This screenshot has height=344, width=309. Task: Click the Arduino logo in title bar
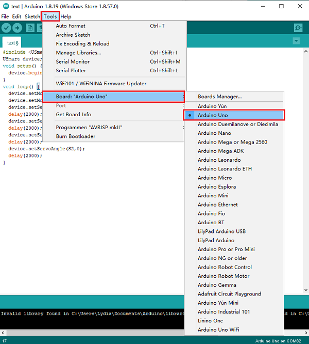click(x=6, y=6)
